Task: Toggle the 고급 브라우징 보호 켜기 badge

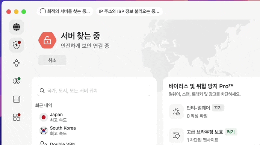Action: coord(231,132)
